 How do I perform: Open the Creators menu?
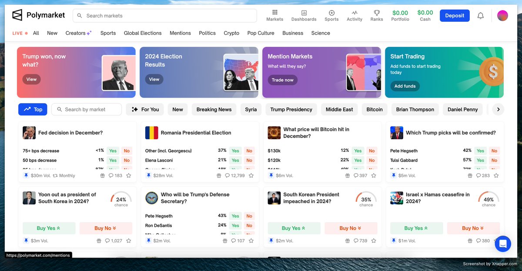pos(78,33)
